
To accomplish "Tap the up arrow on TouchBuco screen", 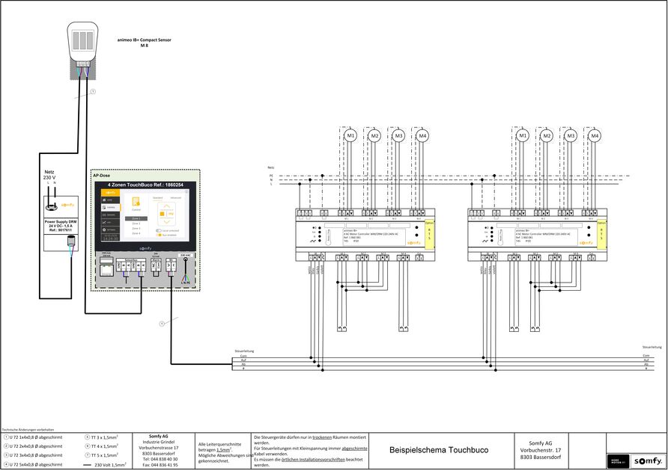I will [167, 206].
